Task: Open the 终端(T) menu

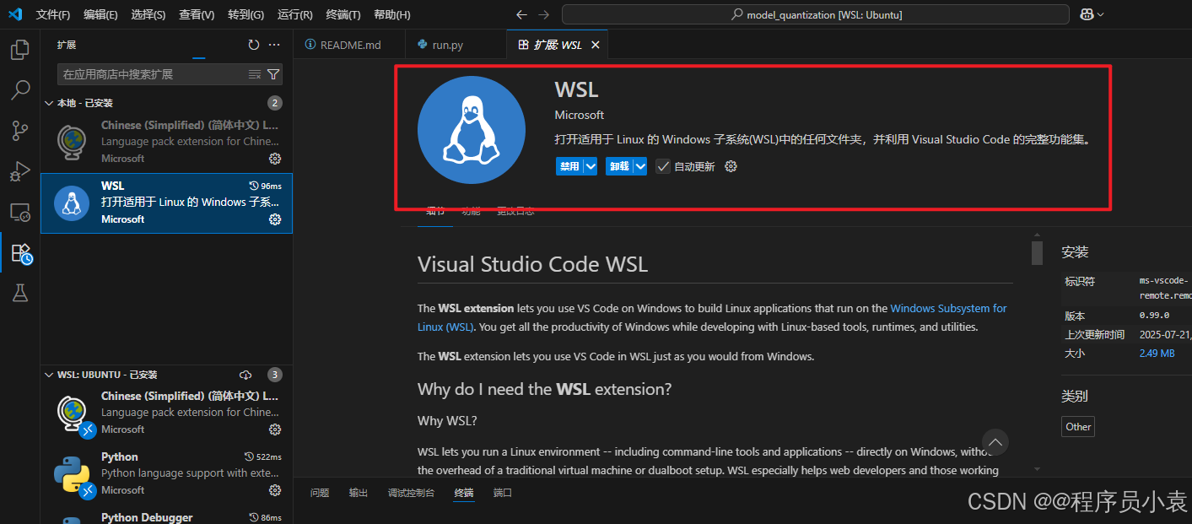Action: (x=343, y=15)
